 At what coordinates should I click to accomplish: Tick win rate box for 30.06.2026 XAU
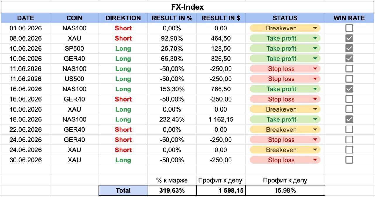349,160
